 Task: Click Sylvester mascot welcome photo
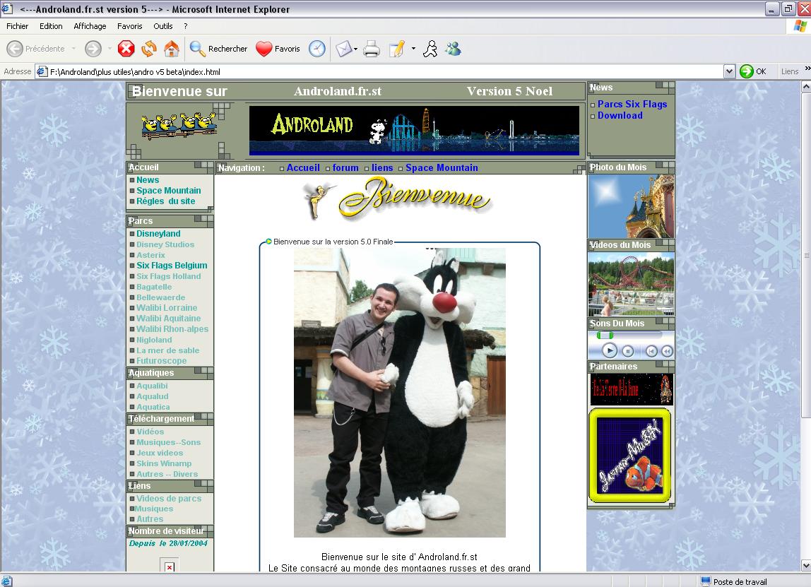(x=400, y=393)
